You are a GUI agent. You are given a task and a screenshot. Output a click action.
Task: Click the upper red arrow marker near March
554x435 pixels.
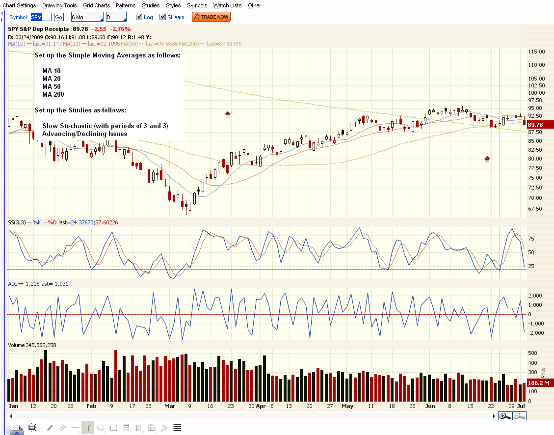(228, 114)
